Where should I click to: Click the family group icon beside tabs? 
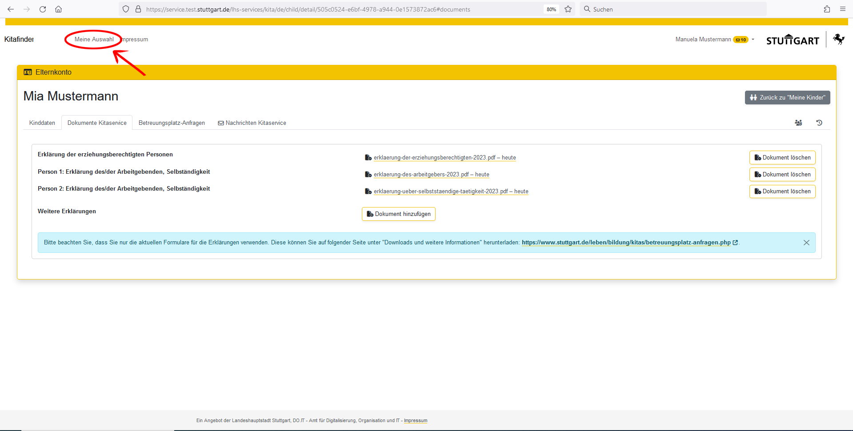tap(798, 123)
